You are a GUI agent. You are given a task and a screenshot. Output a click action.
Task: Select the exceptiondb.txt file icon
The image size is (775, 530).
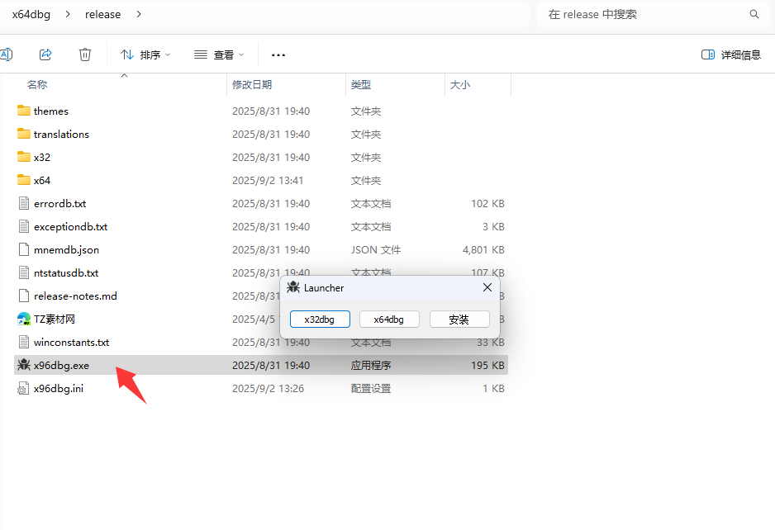24,227
